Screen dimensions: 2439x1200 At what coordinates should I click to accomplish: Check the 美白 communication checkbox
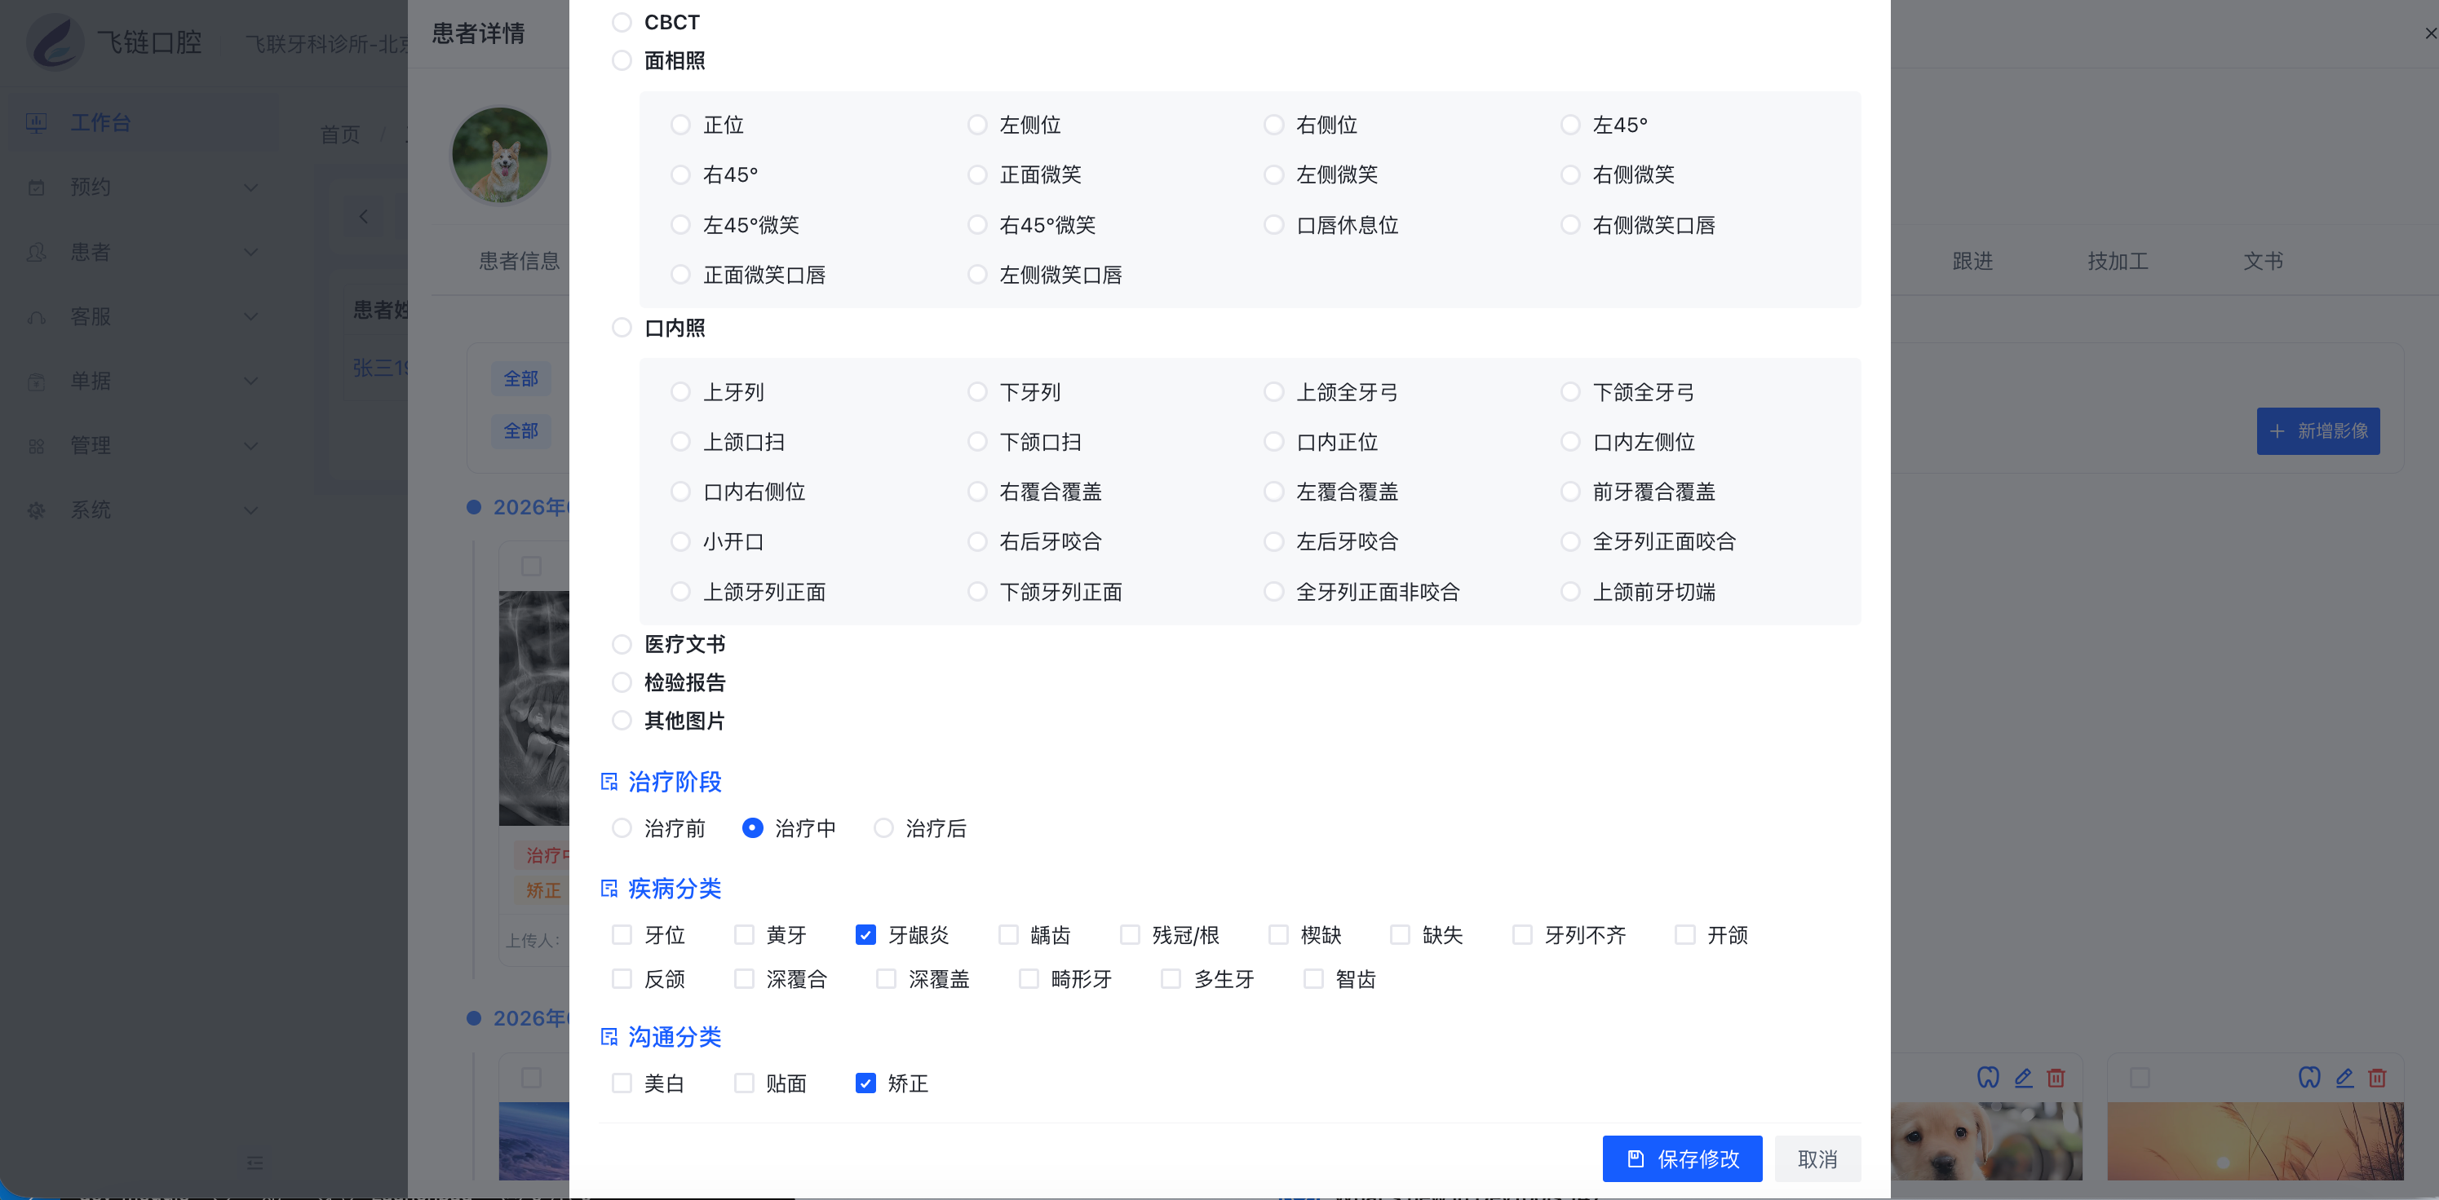click(622, 1083)
